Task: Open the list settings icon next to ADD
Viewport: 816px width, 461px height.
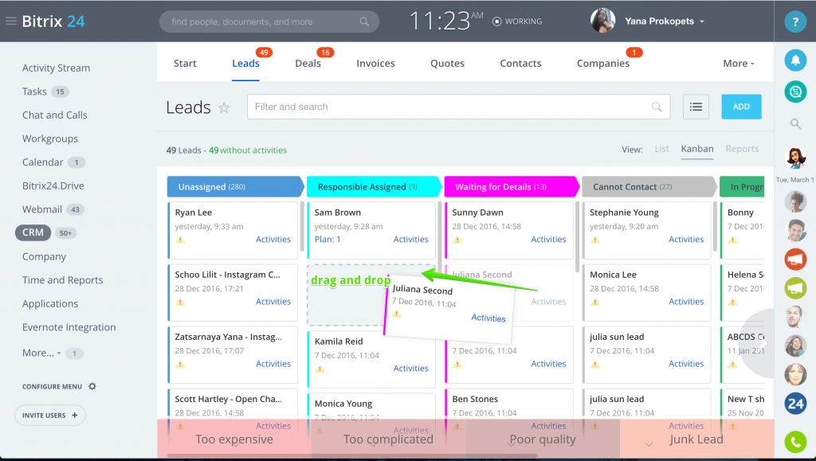Action: 696,107
